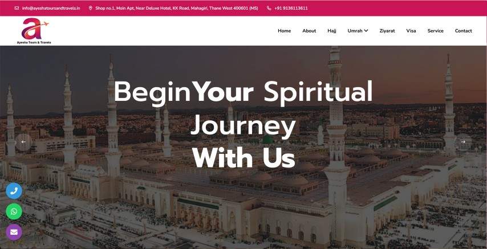Image resolution: width=487 pixels, height=249 pixels.
Task: Click the +91 9136113611 phone link
Action: [291, 8]
